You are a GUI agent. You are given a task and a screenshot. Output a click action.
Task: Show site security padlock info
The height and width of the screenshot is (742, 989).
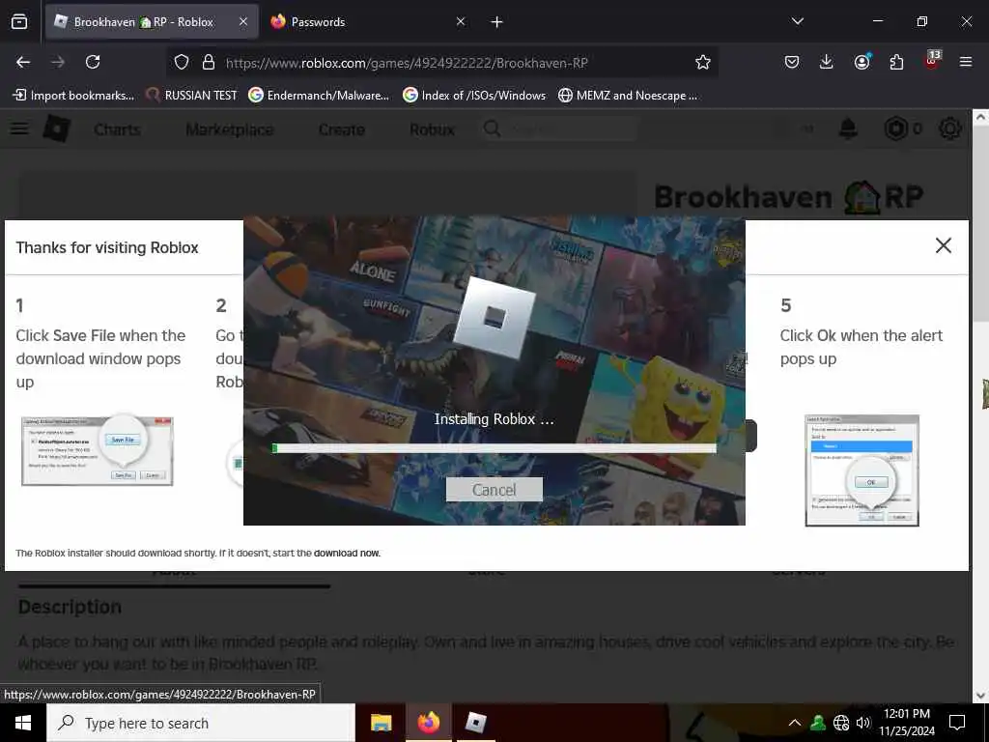(209, 62)
